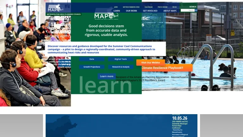Open the Press Room link

coord(162,7)
